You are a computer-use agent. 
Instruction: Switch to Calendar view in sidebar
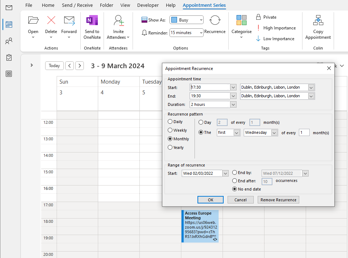coord(9,24)
